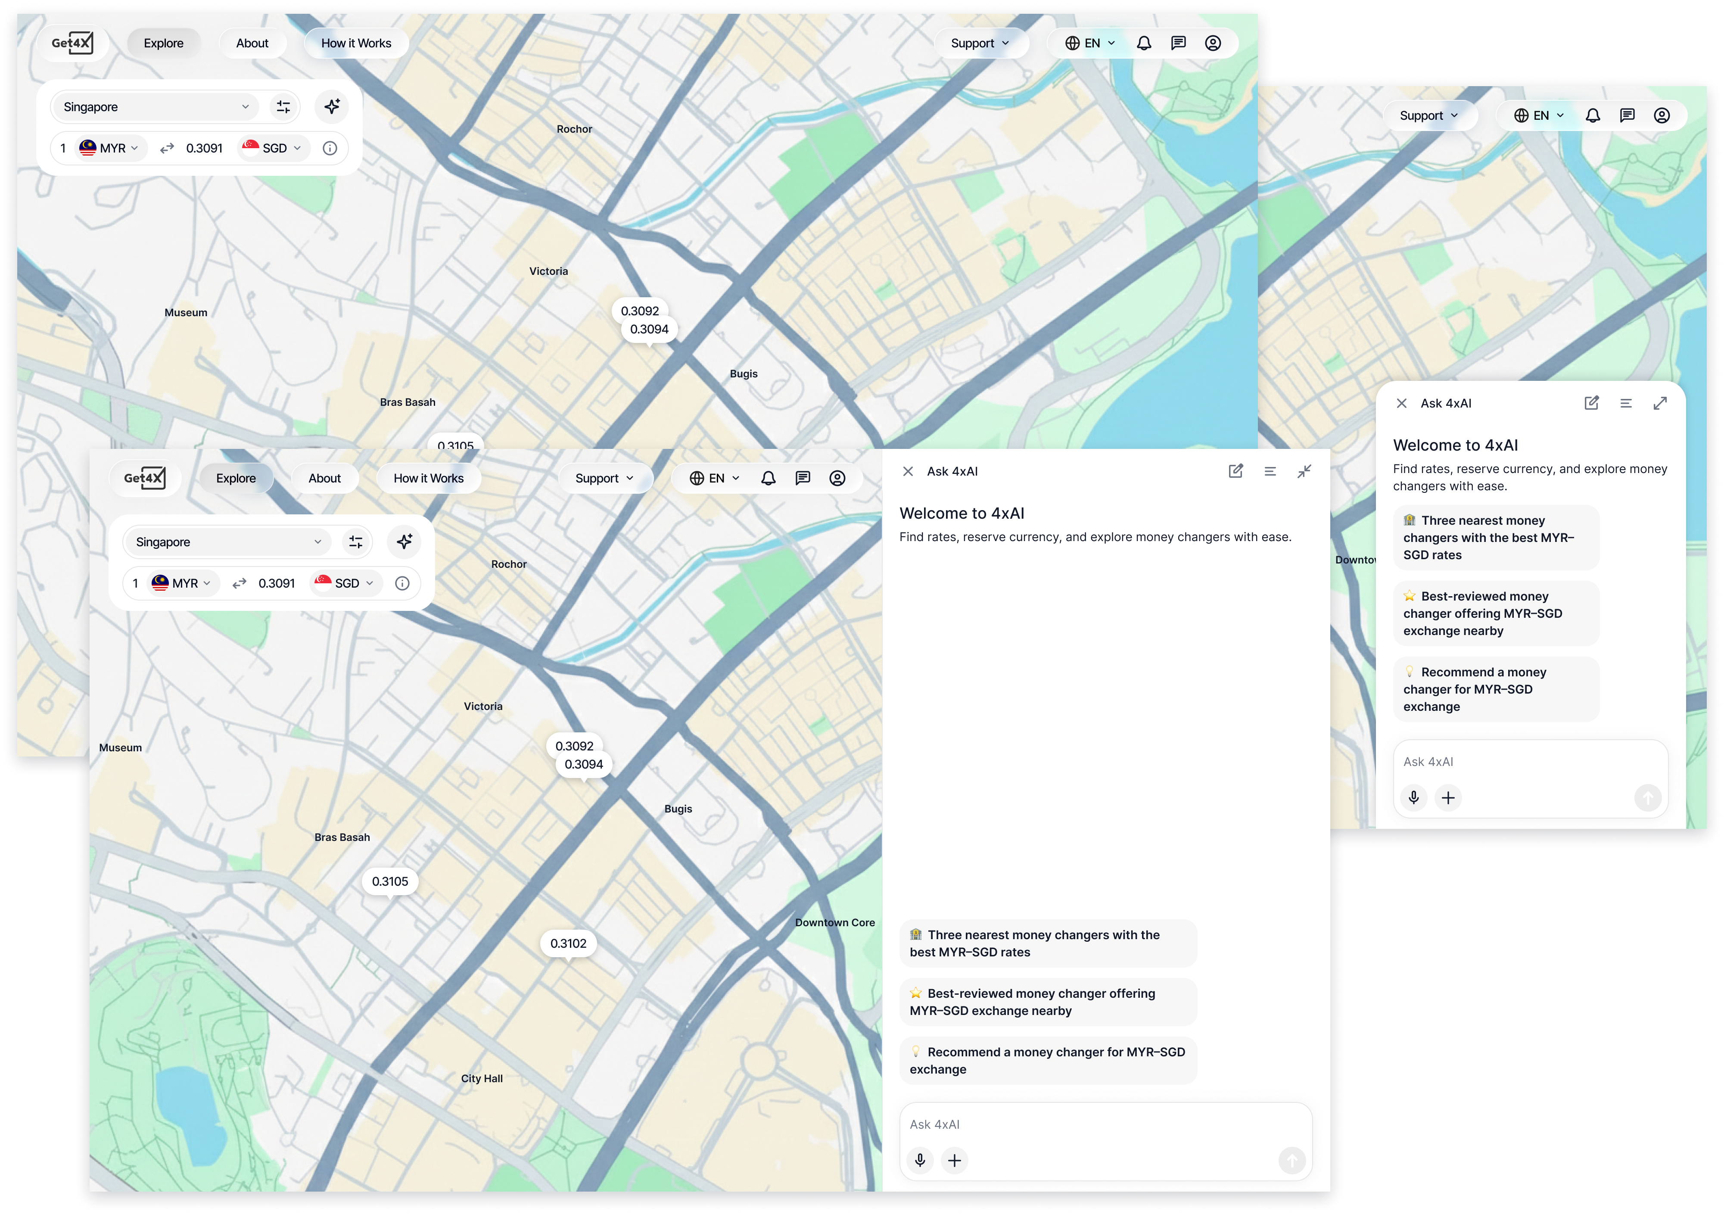Click the plus icon in the Ask 4xAI input
Image resolution: width=1724 pixels, height=1214 pixels.
(954, 1160)
